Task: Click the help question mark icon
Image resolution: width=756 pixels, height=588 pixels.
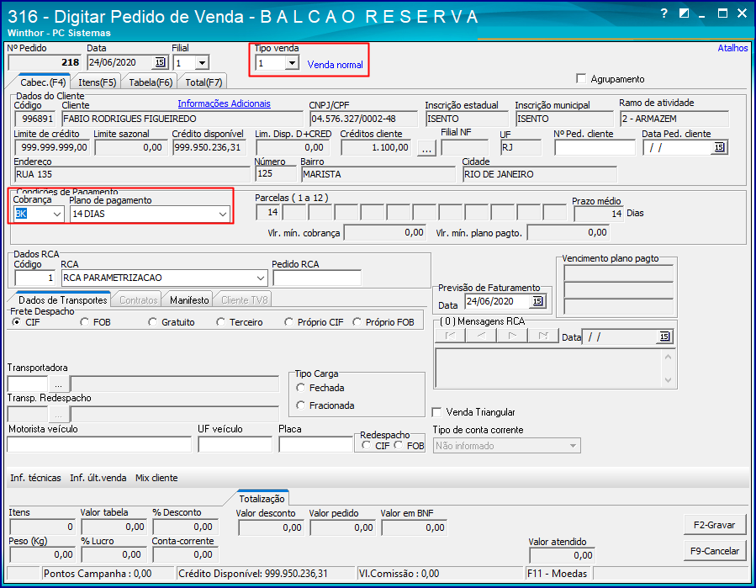Action: [663, 13]
